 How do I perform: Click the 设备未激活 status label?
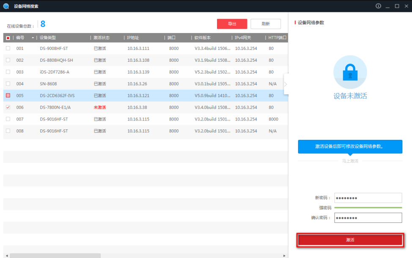coord(350,96)
